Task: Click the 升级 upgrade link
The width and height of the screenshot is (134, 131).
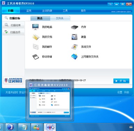Action: pos(127,92)
